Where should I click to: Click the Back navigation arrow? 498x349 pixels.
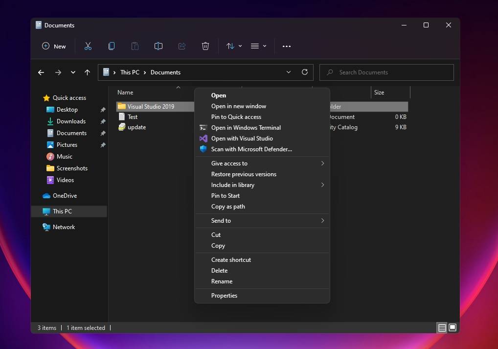[41, 72]
